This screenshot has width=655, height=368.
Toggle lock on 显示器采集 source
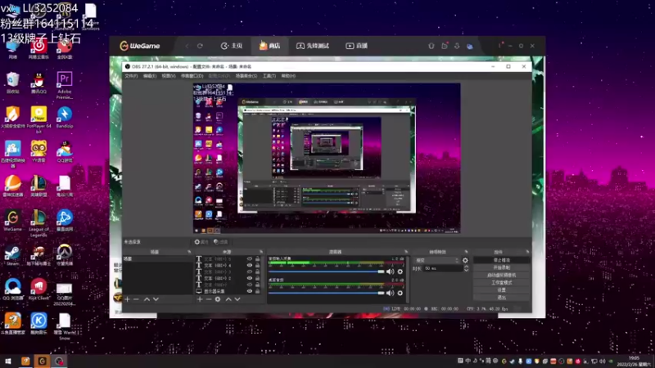pos(257,291)
